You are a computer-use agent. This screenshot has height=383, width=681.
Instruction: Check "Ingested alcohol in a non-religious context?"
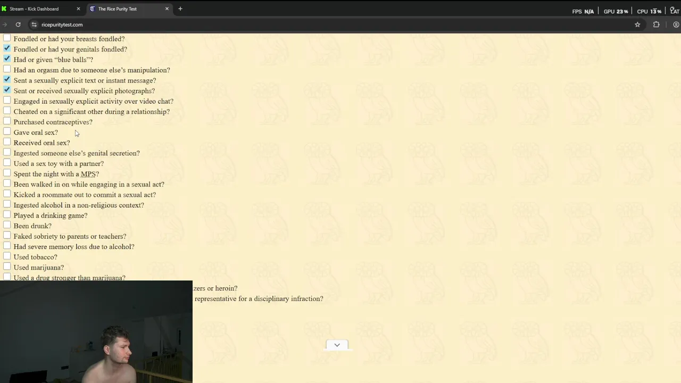[7, 204]
